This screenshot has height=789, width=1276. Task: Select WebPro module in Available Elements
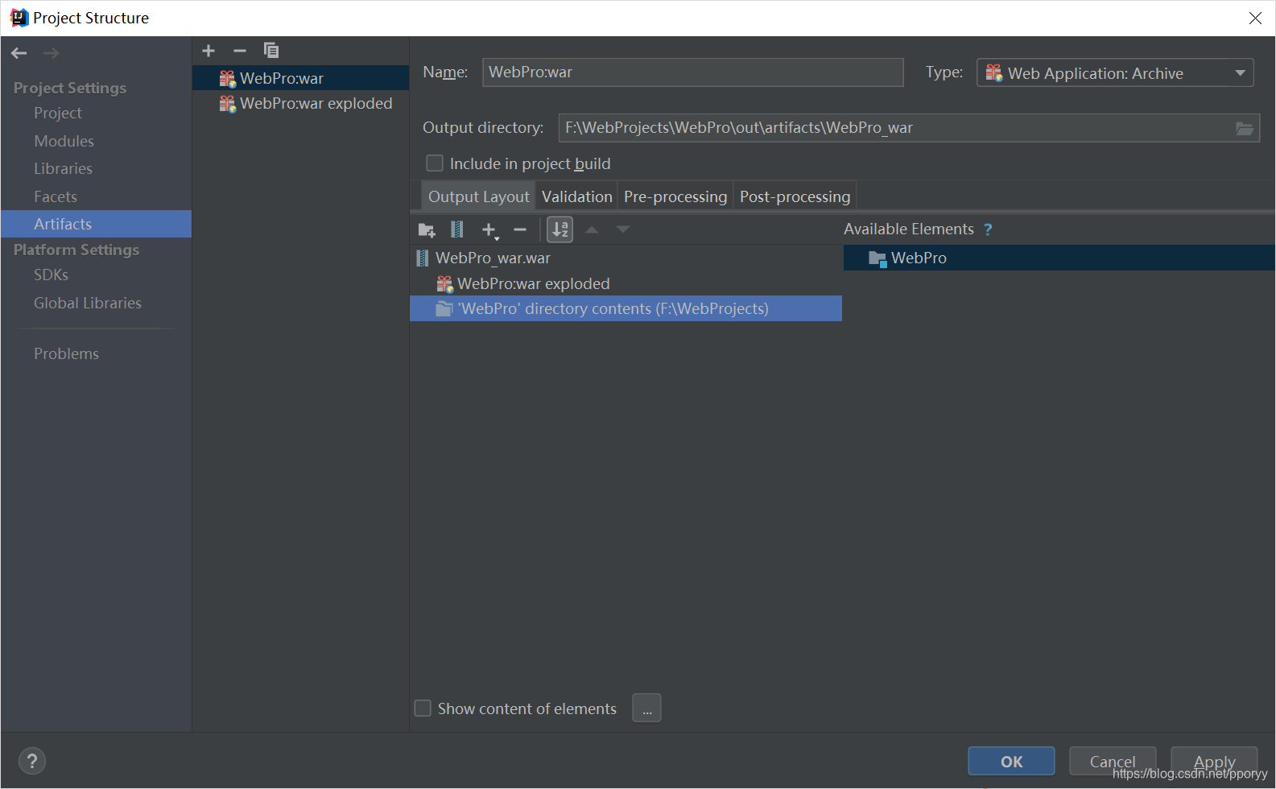(x=1059, y=258)
